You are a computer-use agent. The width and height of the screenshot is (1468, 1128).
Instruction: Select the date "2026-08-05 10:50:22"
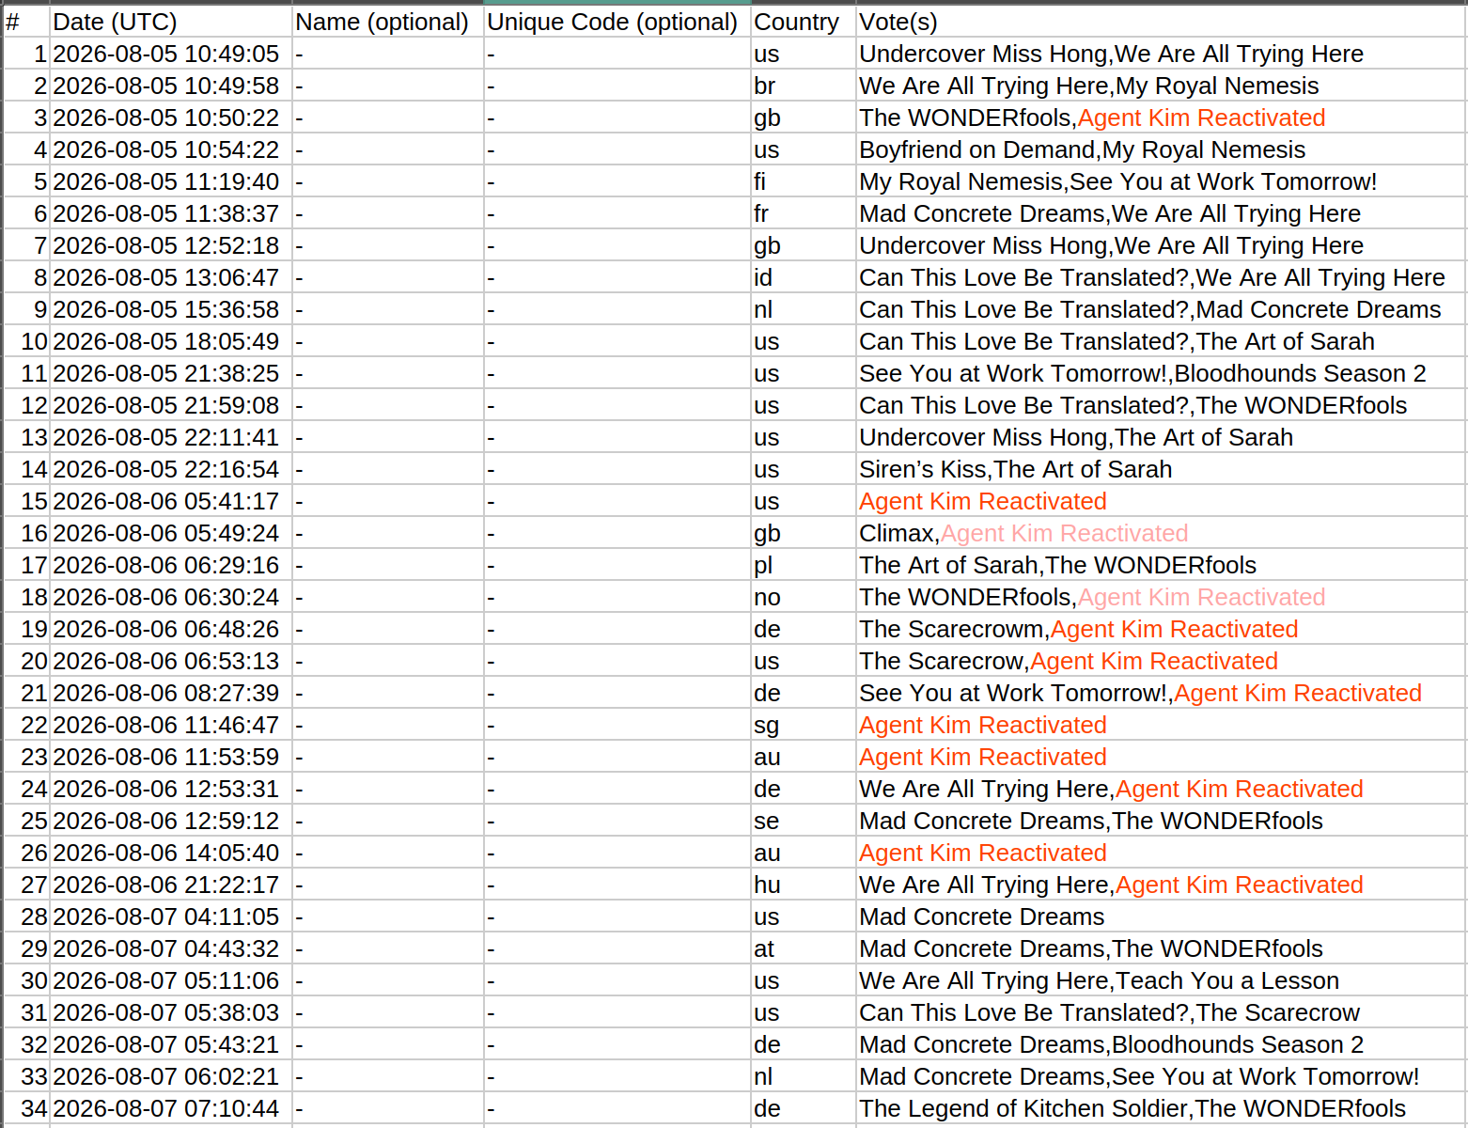pyautogui.click(x=171, y=117)
